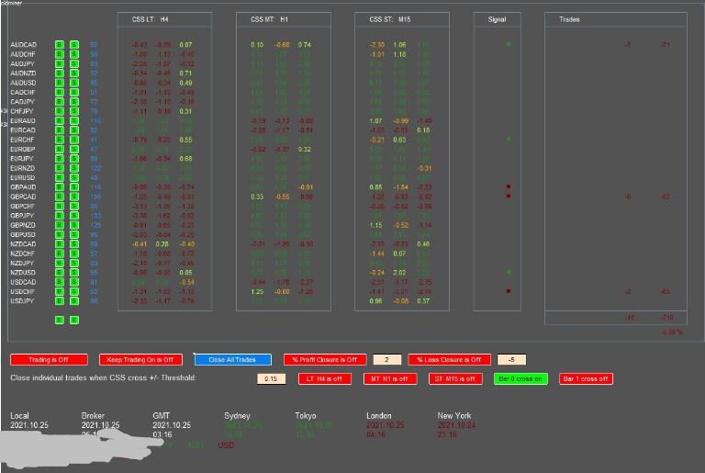Click the NZDUSD M15 value 2.02
The height and width of the screenshot is (473, 705).
pos(399,272)
